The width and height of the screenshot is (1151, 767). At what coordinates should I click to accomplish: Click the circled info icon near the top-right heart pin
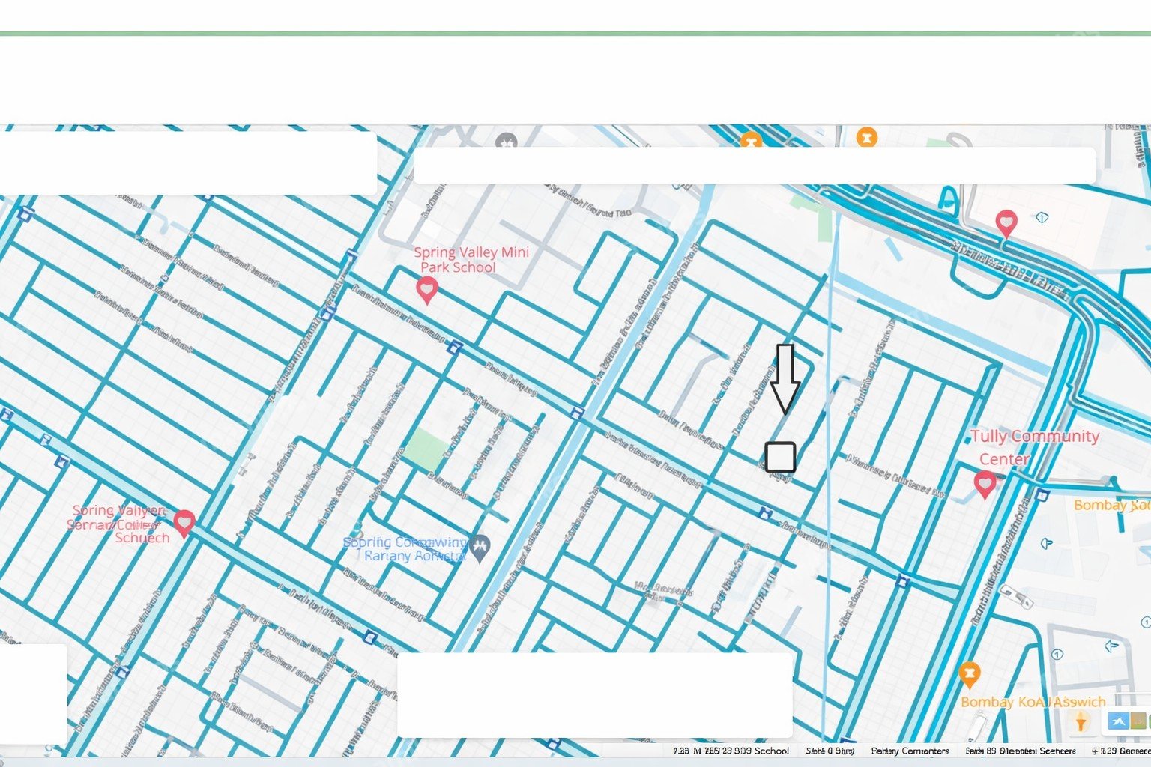coord(1042,218)
